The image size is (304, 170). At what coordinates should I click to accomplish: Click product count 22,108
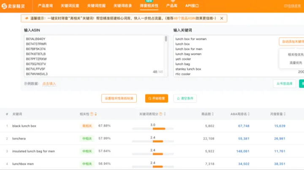[x=209, y=138]
